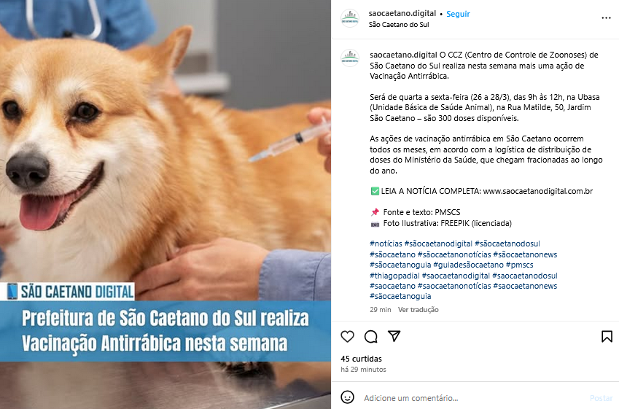Submit comment with Postar button

point(602,398)
